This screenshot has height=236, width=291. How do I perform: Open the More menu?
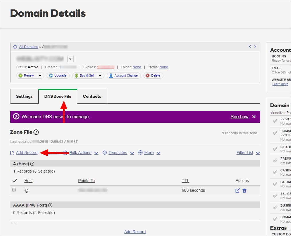point(149,153)
